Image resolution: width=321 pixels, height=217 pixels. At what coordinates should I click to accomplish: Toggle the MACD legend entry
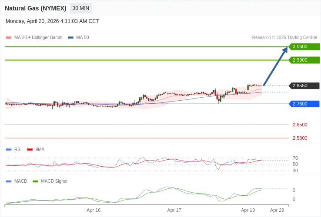[17, 181]
